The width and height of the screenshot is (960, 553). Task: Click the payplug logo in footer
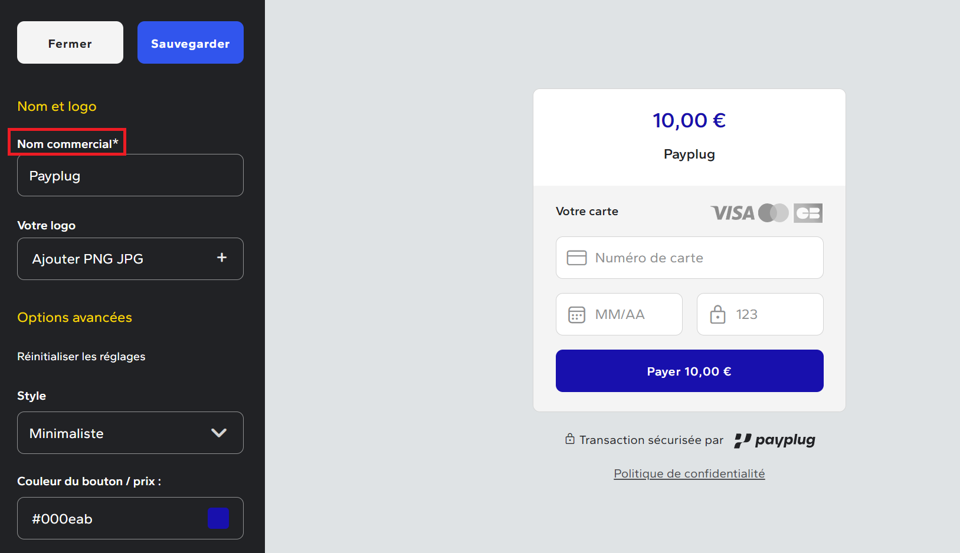[x=775, y=440]
